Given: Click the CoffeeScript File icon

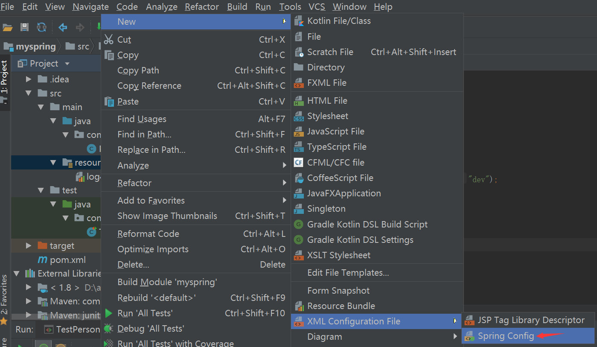Looking at the screenshot, I should pos(299,178).
